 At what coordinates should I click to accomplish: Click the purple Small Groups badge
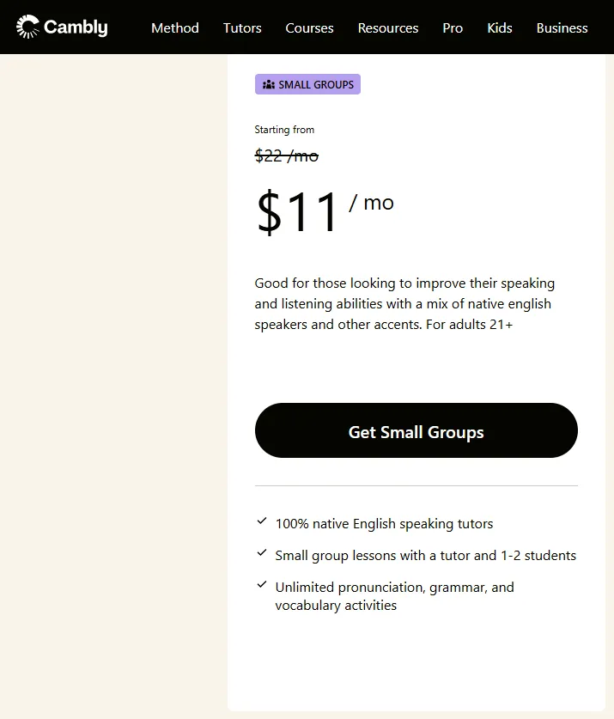[307, 84]
